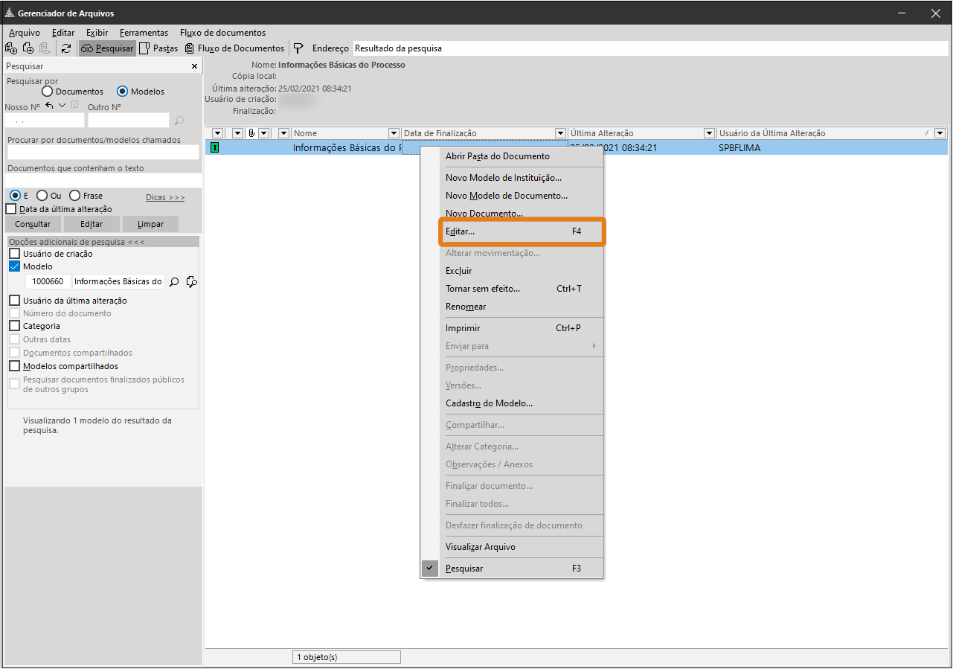Choose Editar... in the context menu
The width and height of the screenshot is (953, 669).
tap(513, 231)
